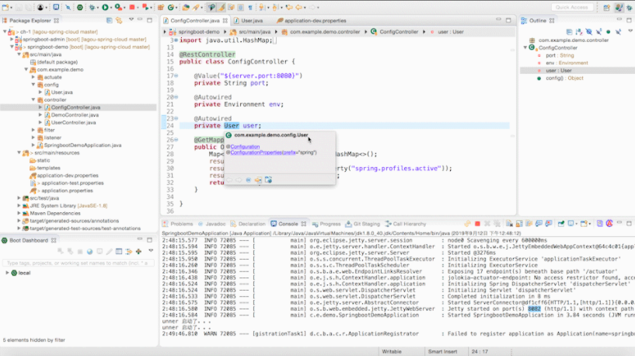Image resolution: width=635 pixels, height=356 pixels.
Task: Click the New wizard toolbar icon
Action: coord(5,7)
